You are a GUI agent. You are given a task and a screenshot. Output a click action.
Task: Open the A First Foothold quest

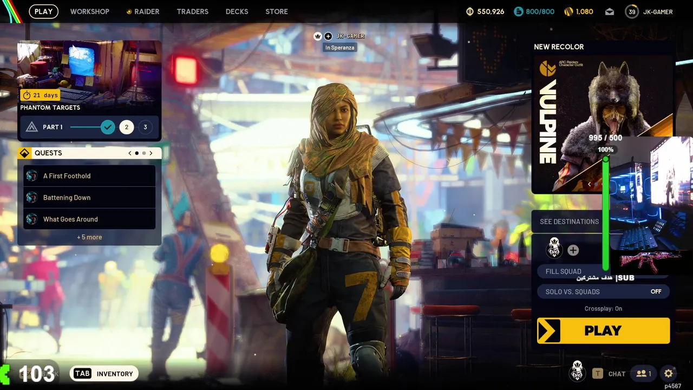click(x=89, y=176)
